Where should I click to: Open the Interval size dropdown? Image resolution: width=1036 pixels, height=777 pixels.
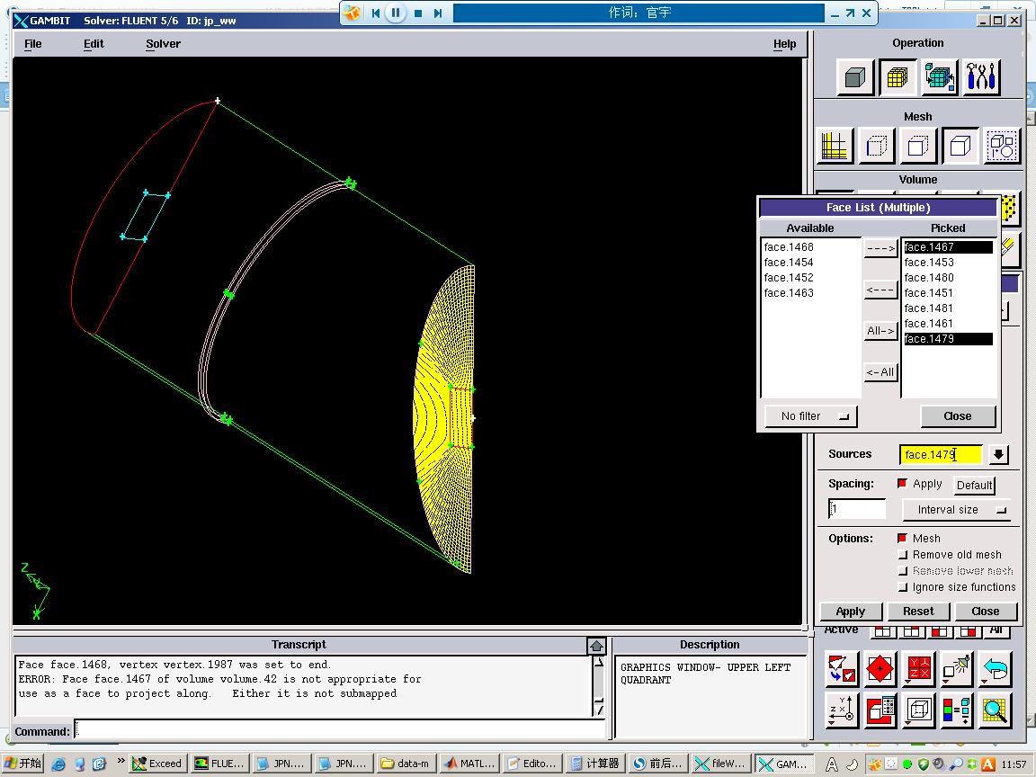[x=956, y=510]
